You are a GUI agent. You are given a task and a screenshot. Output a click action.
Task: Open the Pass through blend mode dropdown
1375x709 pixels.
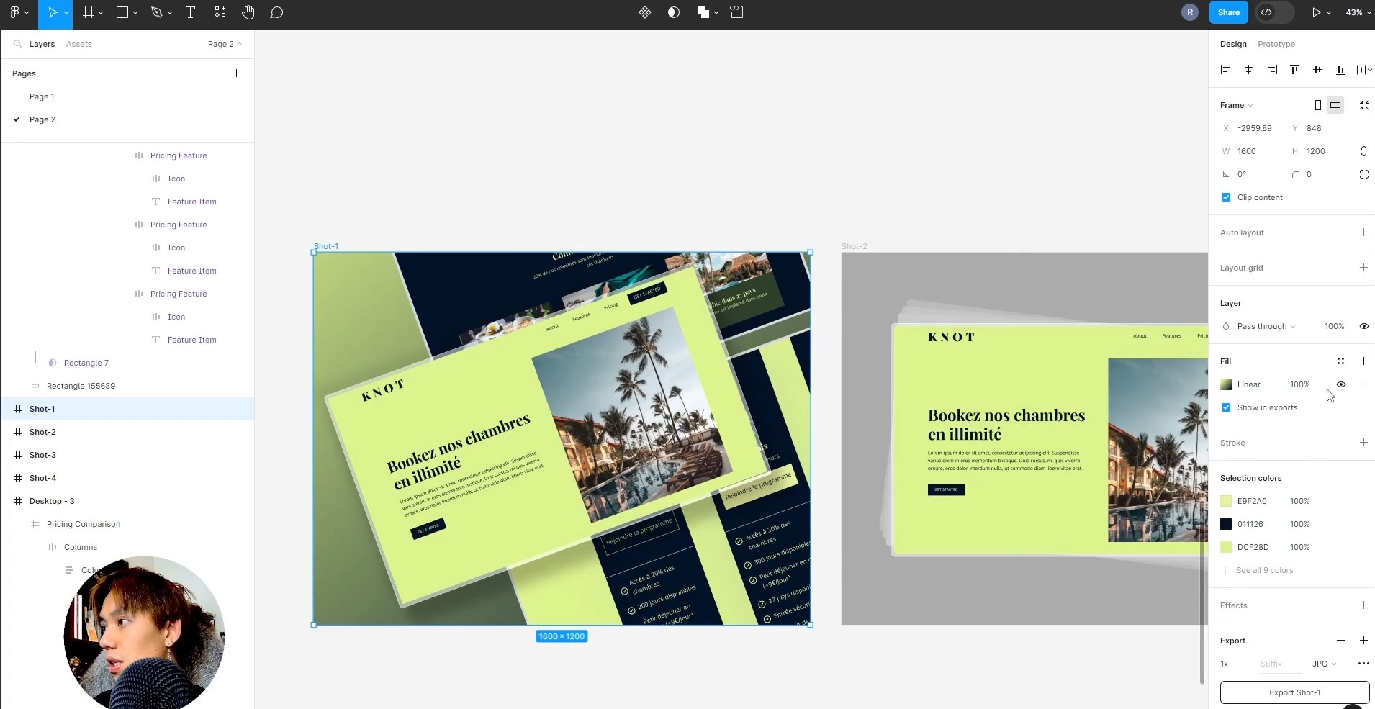point(1266,326)
